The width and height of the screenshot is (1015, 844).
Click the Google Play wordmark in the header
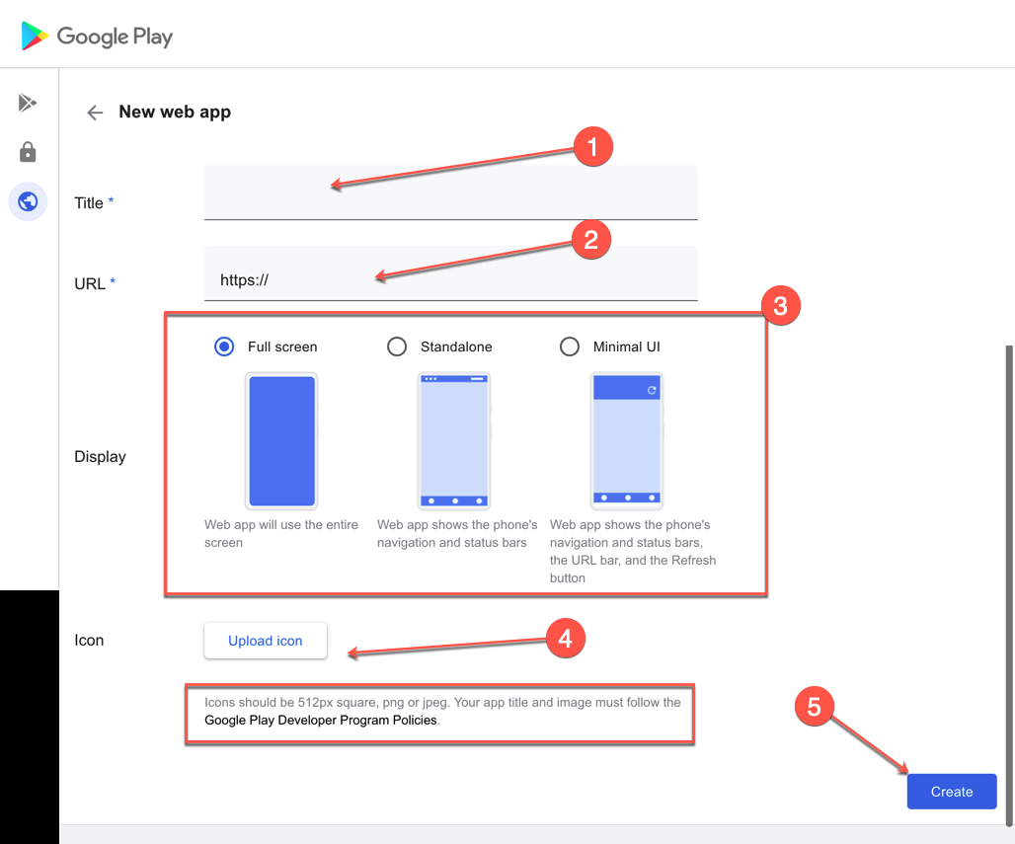(116, 37)
